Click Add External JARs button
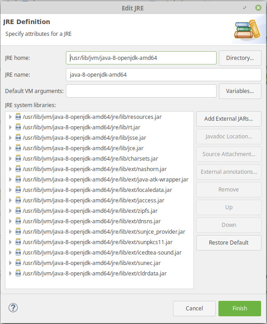Image resolution: width=267 pixels, height=324 pixels. pos(228,119)
